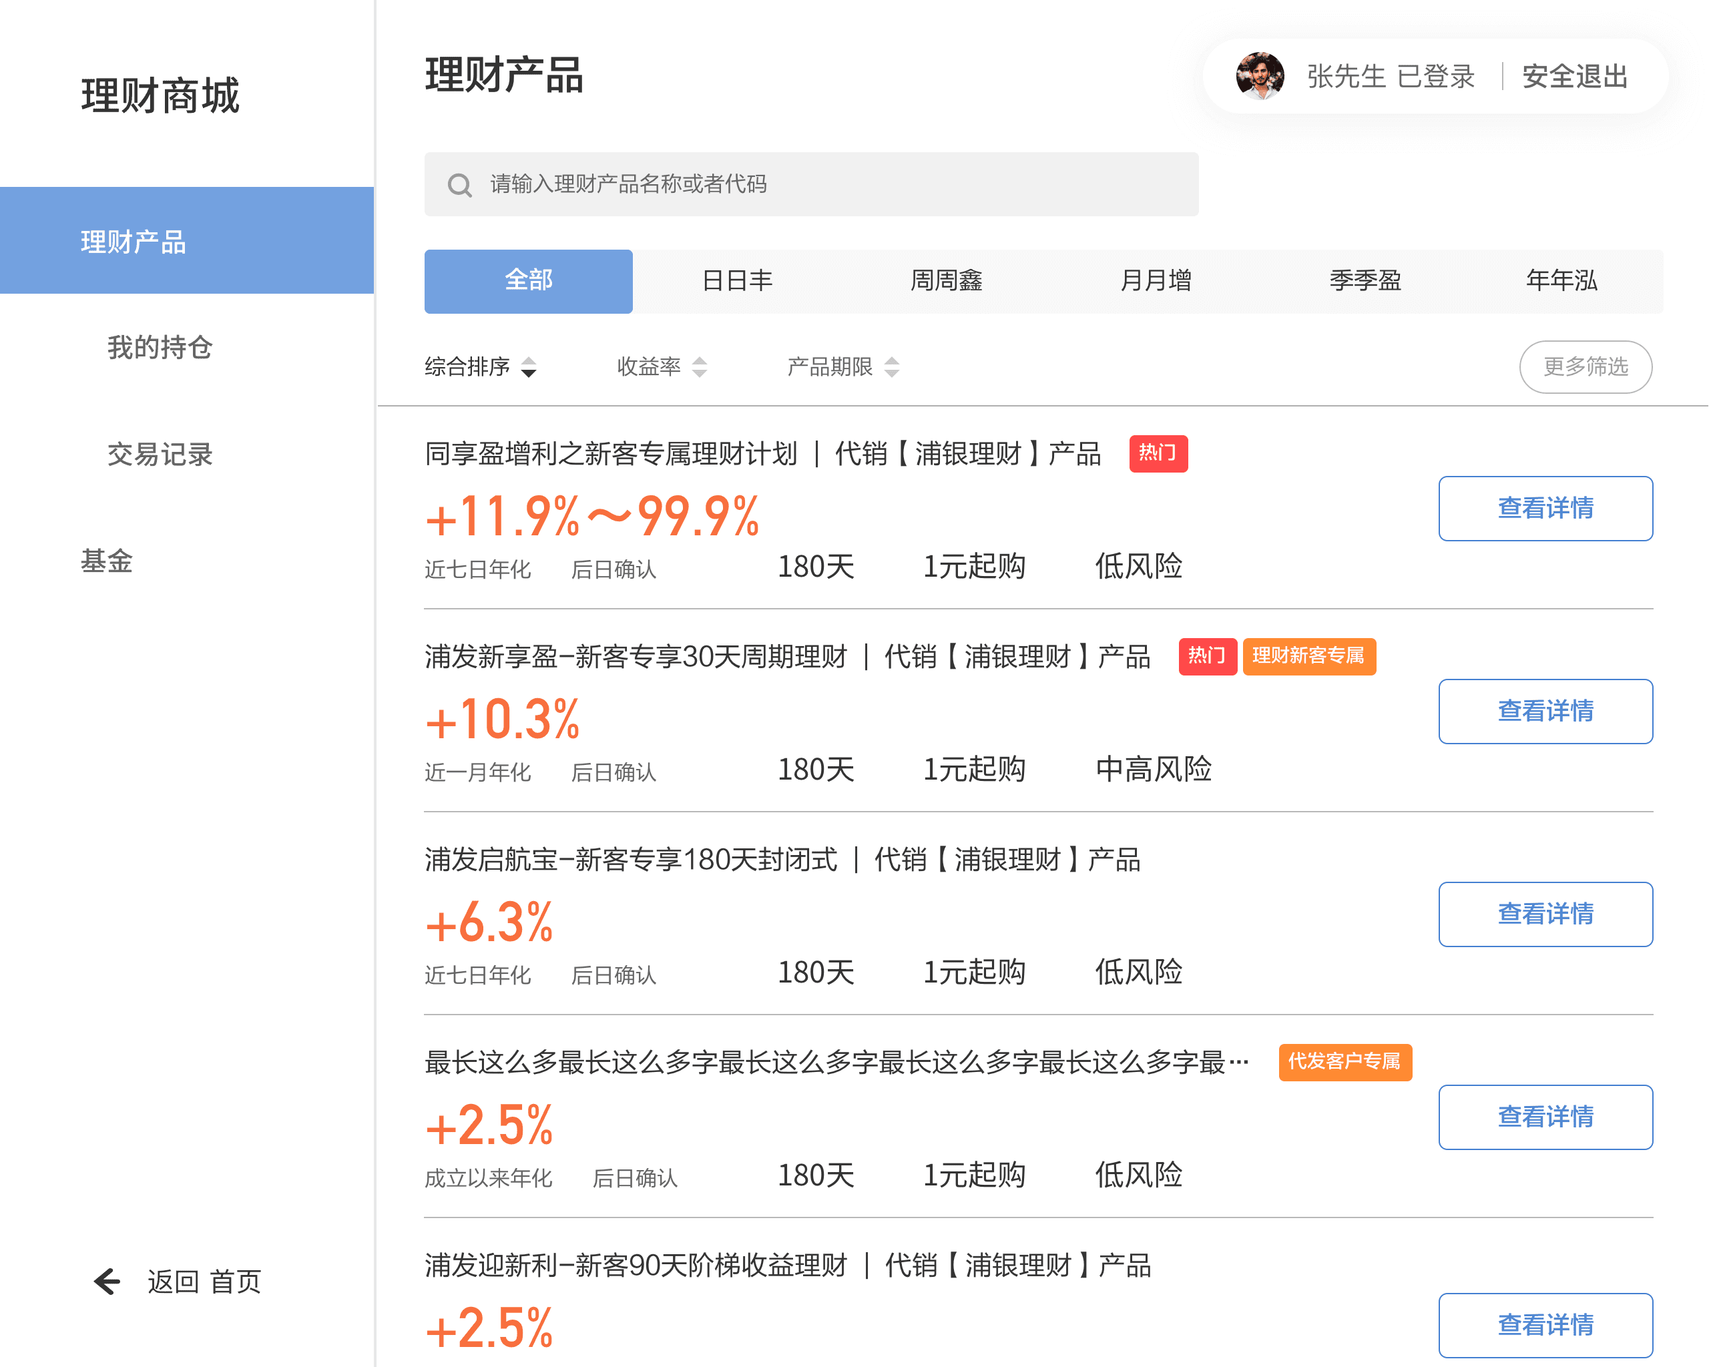Click the back arrow icon in sidebar

(x=107, y=1281)
